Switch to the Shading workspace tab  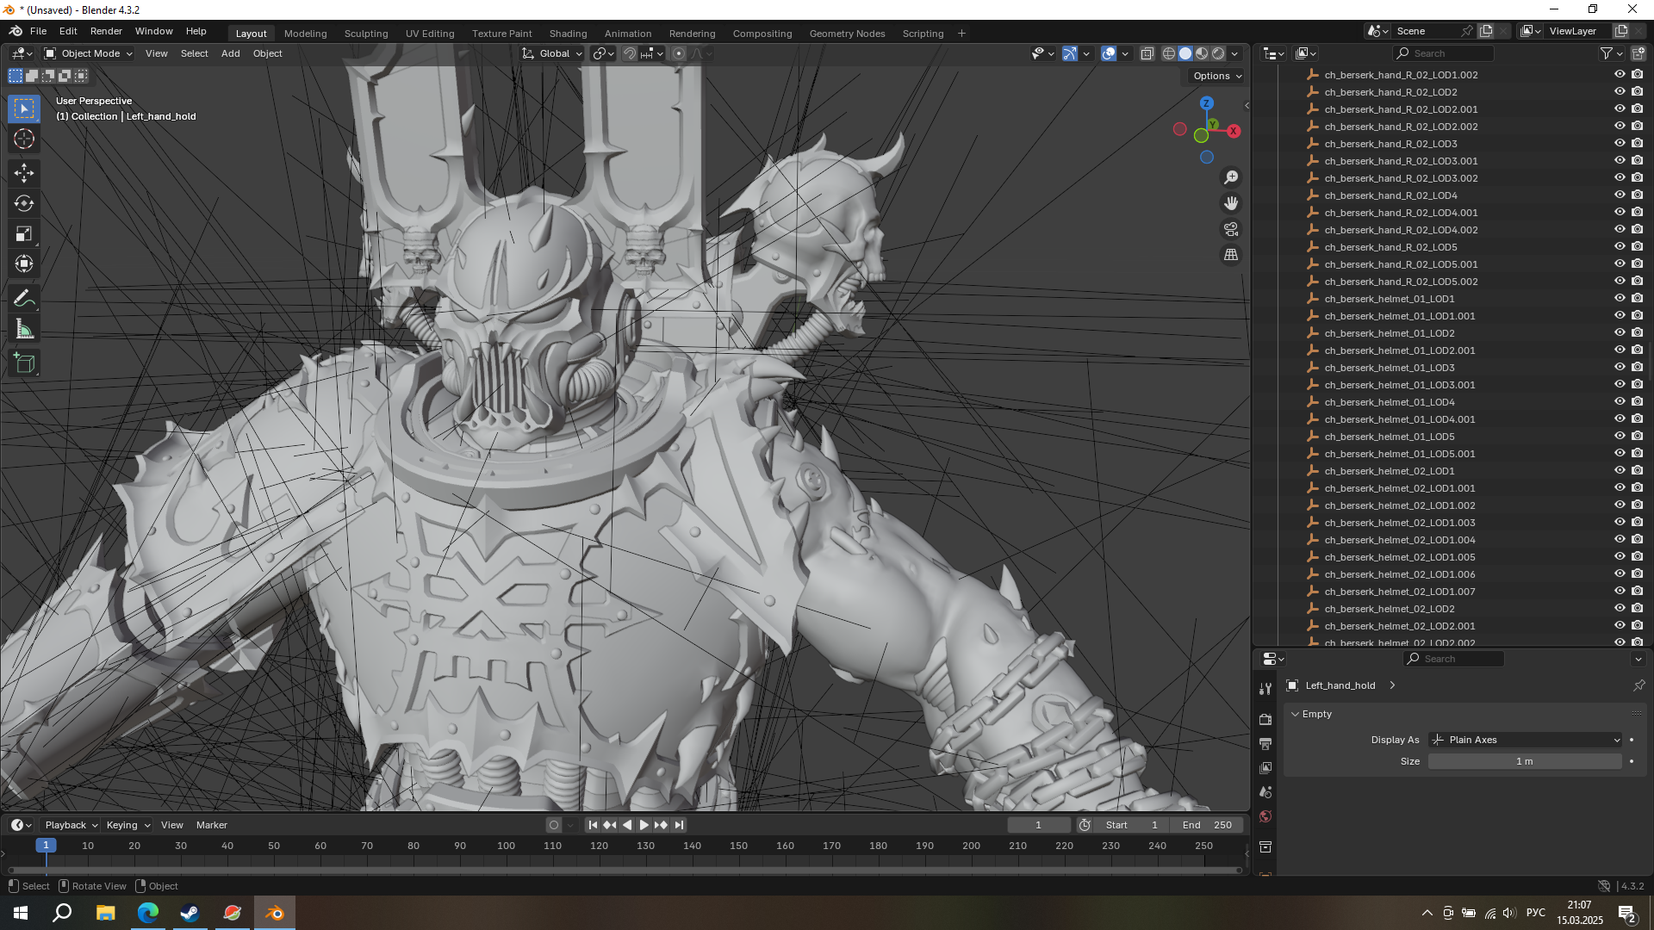pos(568,34)
